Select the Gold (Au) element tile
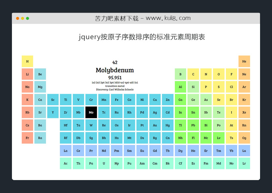This screenshot has height=193, width=272. pyautogui.click(x=155, y=125)
